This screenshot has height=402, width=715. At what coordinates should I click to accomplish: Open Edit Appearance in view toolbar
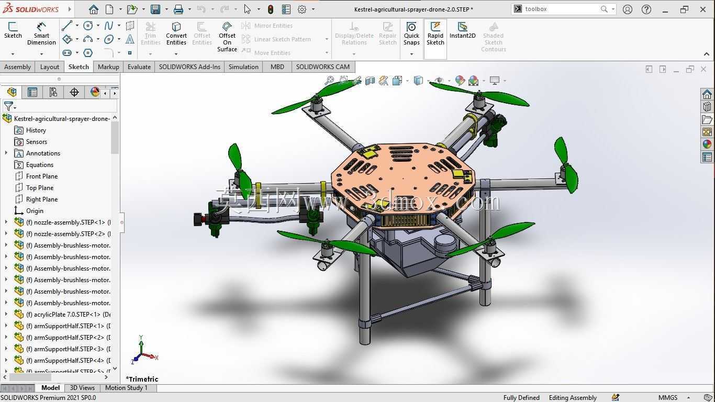[460, 81]
